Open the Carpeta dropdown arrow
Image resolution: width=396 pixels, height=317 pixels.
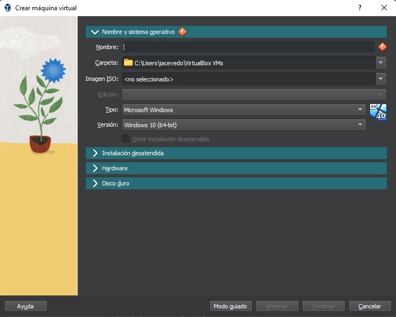[x=381, y=63]
